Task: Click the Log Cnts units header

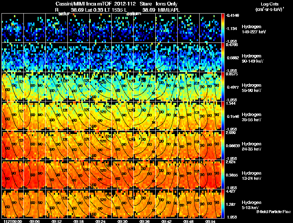Action: coord(270,7)
